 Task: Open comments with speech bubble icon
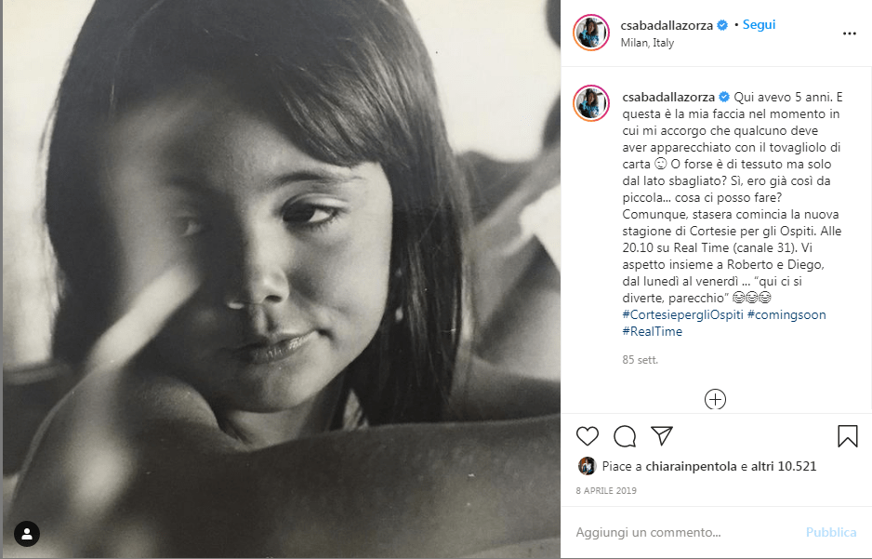click(x=625, y=436)
